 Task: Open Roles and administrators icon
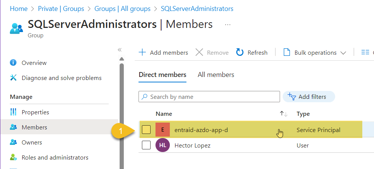(x=13, y=157)
